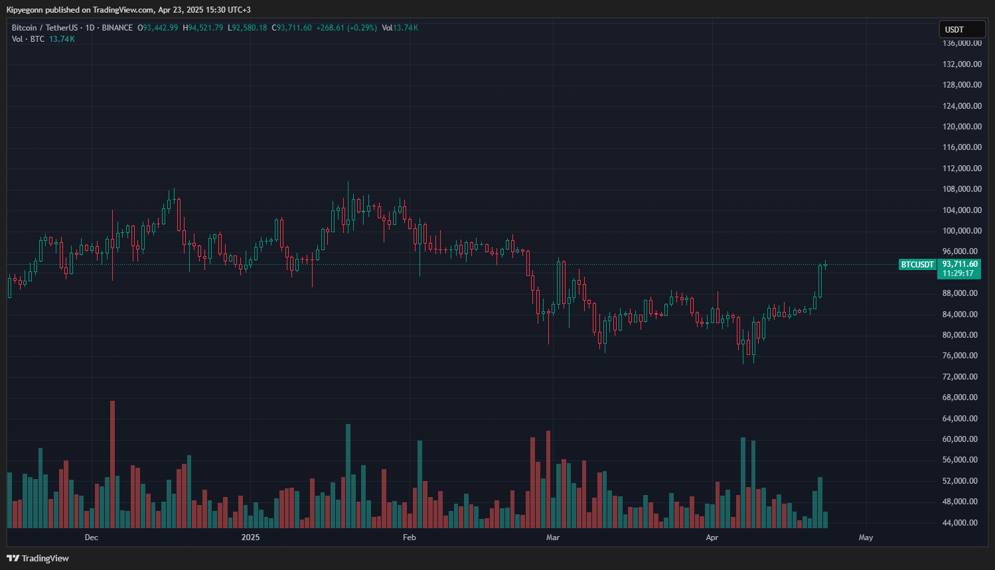Click the 136,000.00 price axis label
Viewport: 995px width, 570px height.
click(x=962, y=43)
